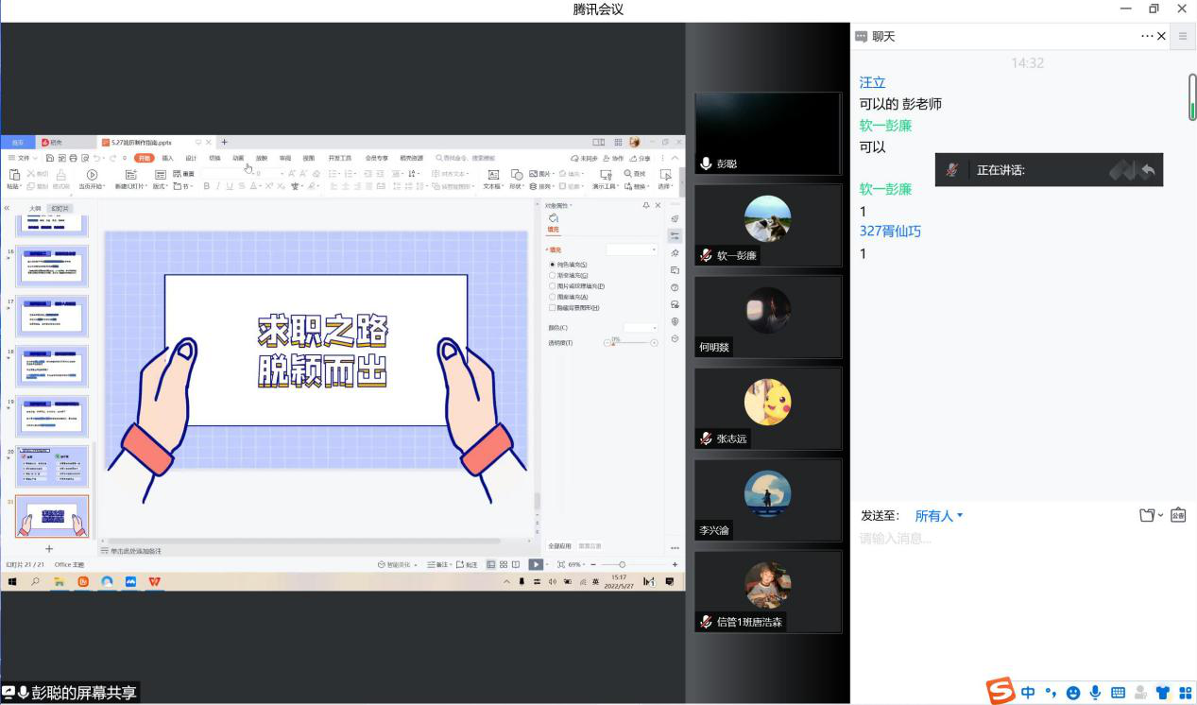Click the pin icon in object properties pane
The height and width of the screenshot is (705, 1197).
coord(646,205)
